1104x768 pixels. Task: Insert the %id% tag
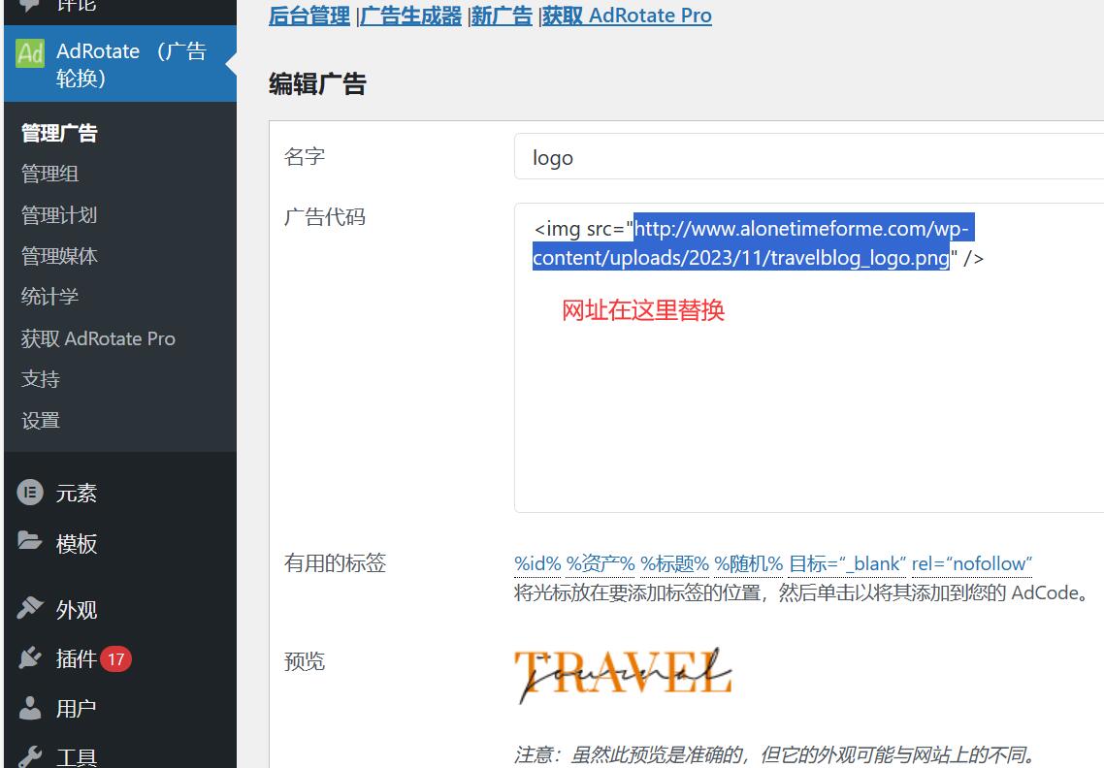537,563
